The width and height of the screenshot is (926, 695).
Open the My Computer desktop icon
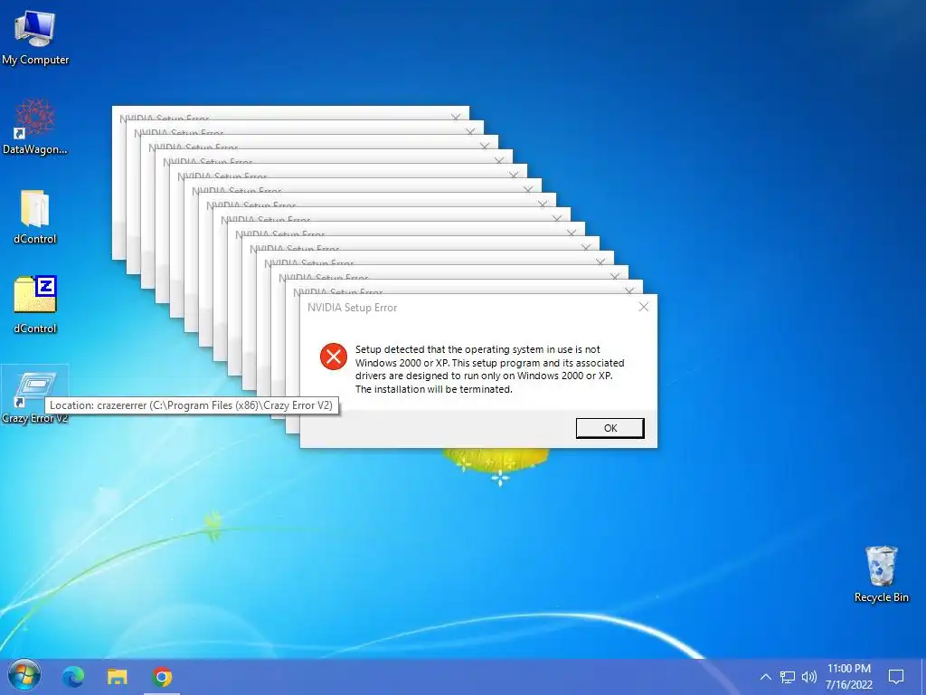pyautogui.click(x=35, y=37)
